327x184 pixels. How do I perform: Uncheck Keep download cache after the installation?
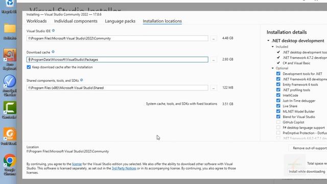click(29, 67)
